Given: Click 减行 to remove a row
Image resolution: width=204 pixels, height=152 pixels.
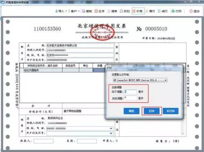Looking at the screenshot, I should [x=162, y=11].
